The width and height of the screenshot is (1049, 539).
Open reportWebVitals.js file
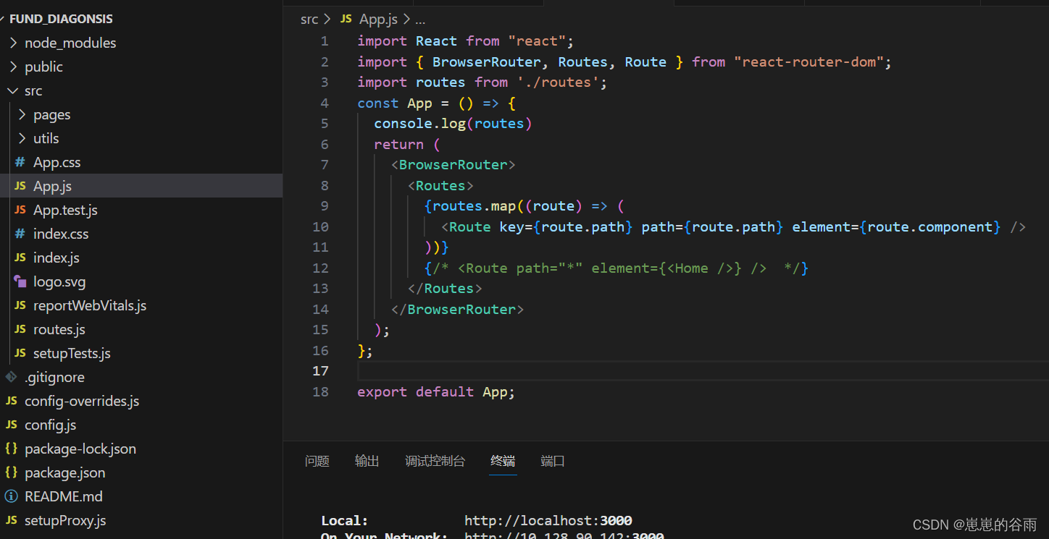click(141, 305)
